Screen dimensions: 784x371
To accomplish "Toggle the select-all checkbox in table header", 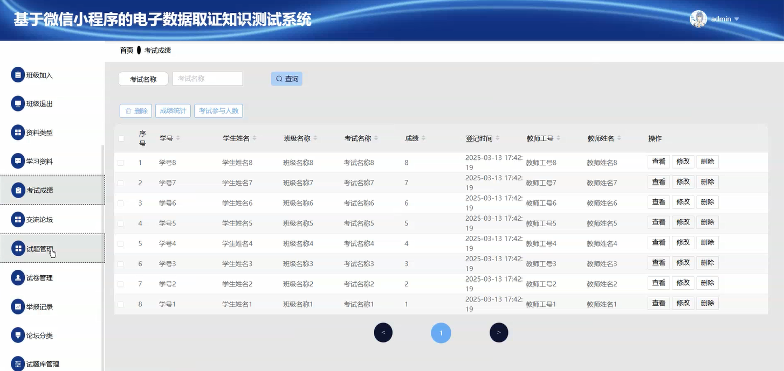I will coord(121,138).
